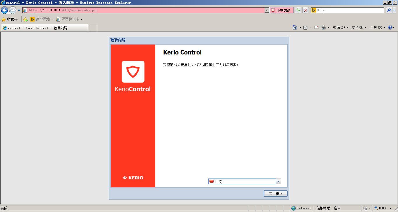This screenshot has width=398, height=212.
Task: Click the RSS feeds icon
Action: (305, 27)
